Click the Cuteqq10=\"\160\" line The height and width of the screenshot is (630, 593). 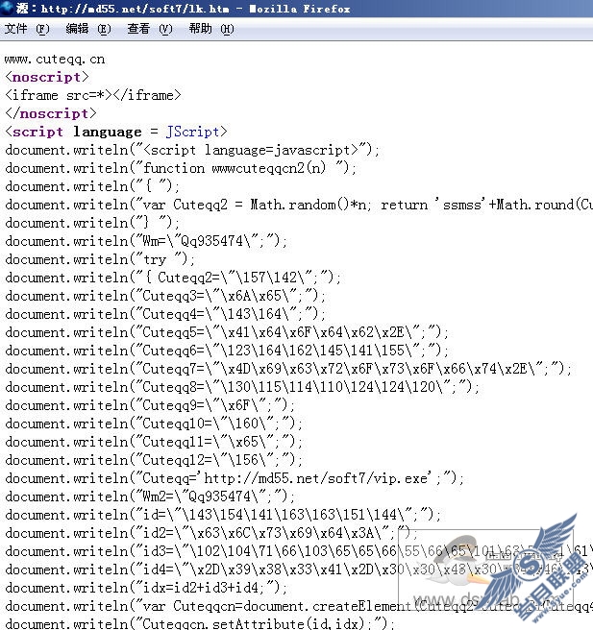click(154, 424)
